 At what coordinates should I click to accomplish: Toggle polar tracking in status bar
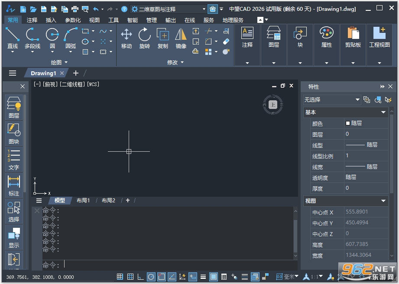tap(151, 277)
